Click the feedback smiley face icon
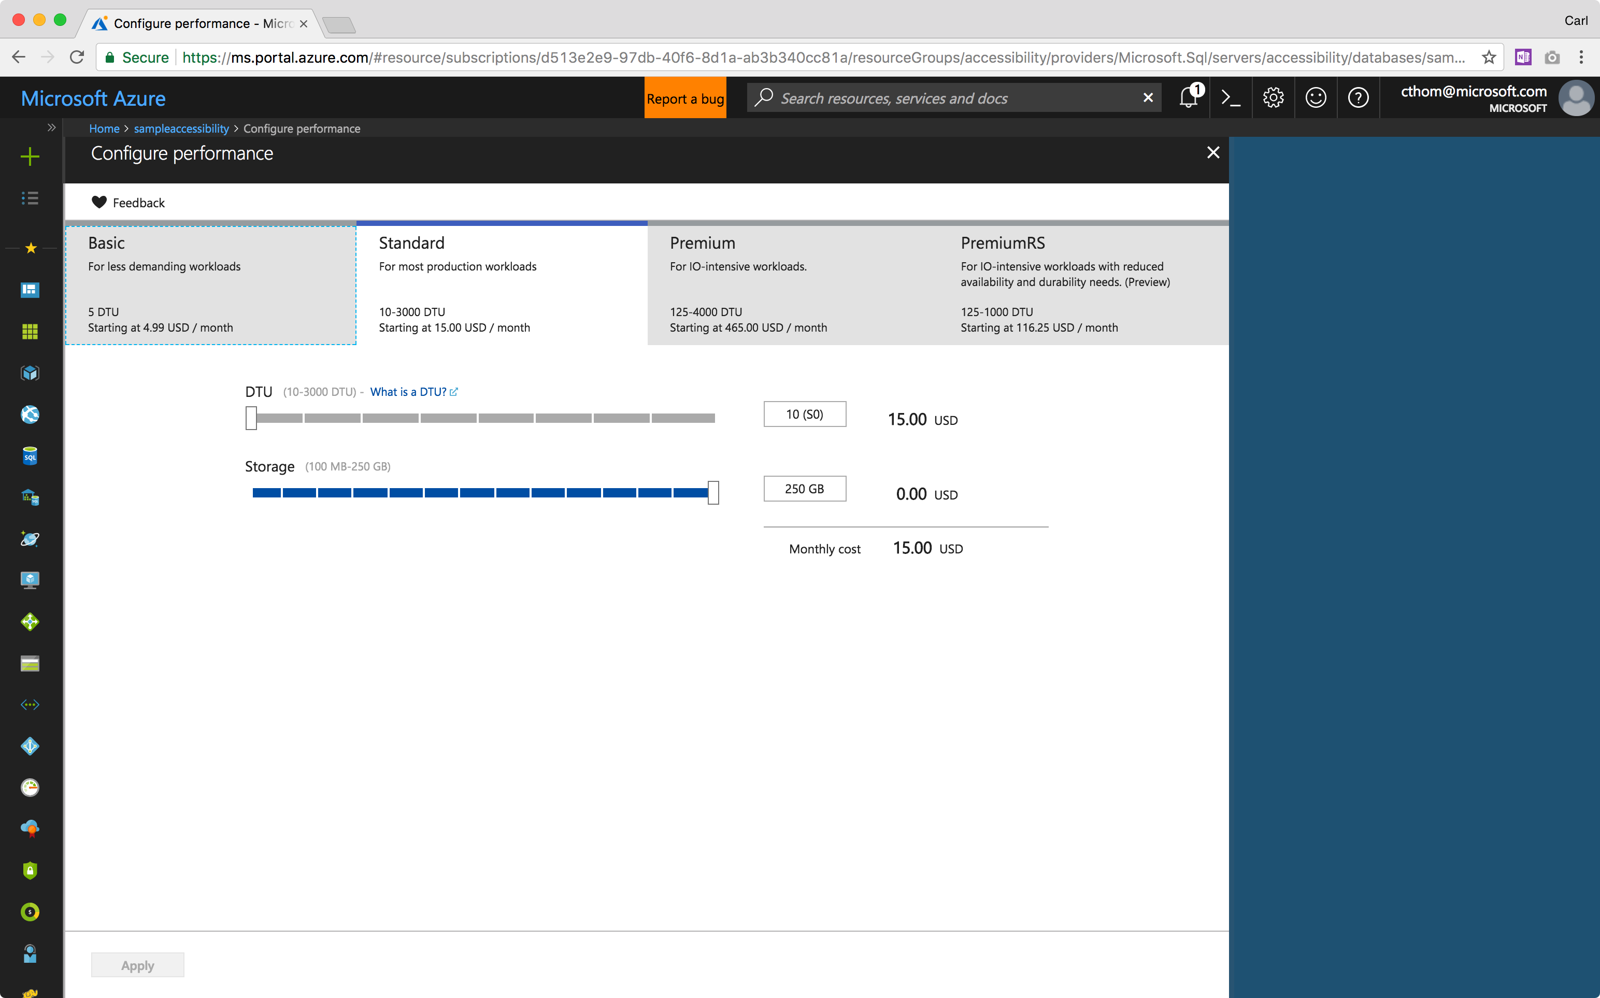Image resolution: width=1600 pixels, height=998 pixels. (x=1316, y=98)
